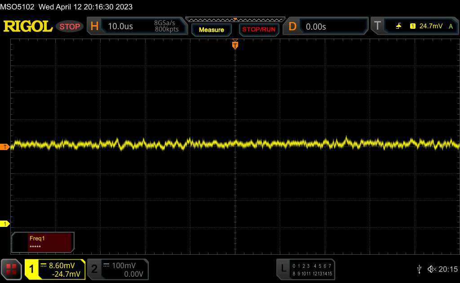The image size is (460, 283).
Task: Open the Measure menu
Action: pos(211,30)
